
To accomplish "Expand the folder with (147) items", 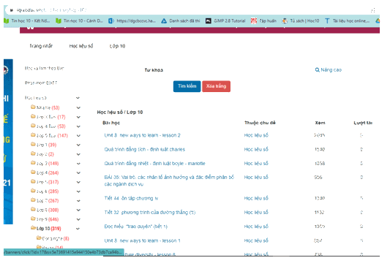I will click(78, 136).
